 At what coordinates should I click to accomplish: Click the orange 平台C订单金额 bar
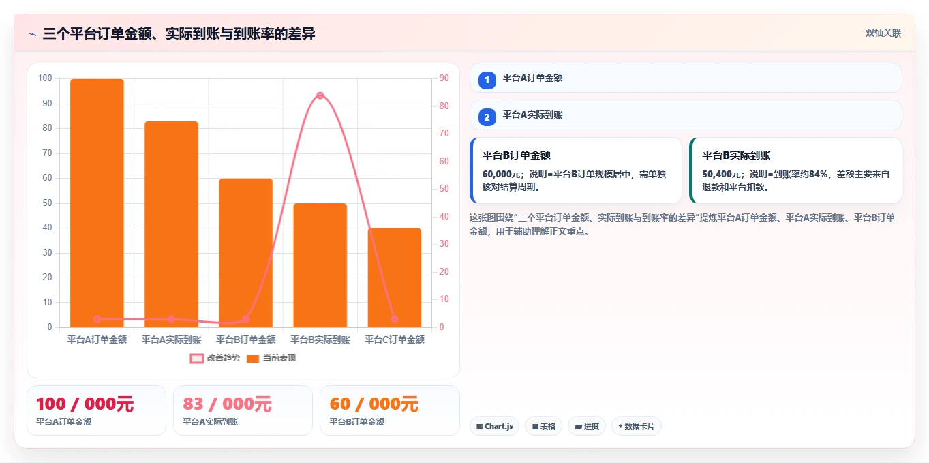coord(394,278)
